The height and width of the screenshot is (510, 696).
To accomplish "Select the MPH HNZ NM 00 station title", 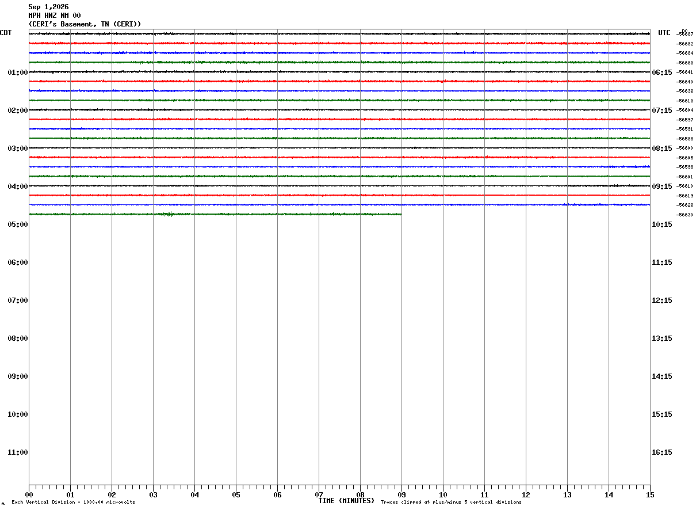I will (55, 16).
